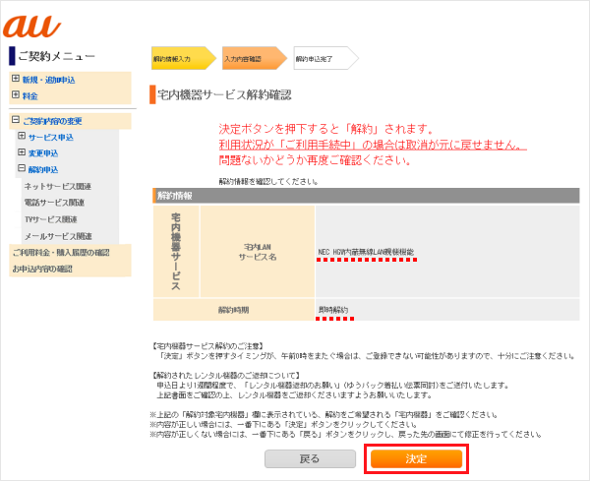590x481 pixels.
Task: Select TVサービス関連 menu item
Action: click(54, 219)
